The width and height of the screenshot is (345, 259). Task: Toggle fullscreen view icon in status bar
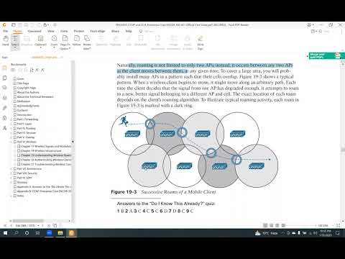338,225
